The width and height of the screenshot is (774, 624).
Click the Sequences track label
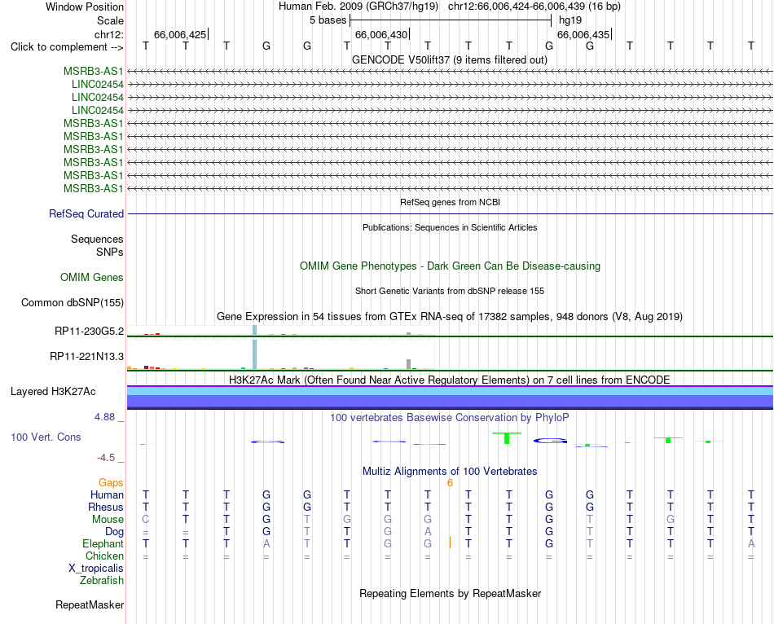pyautogui.click(x=97, y=239)
